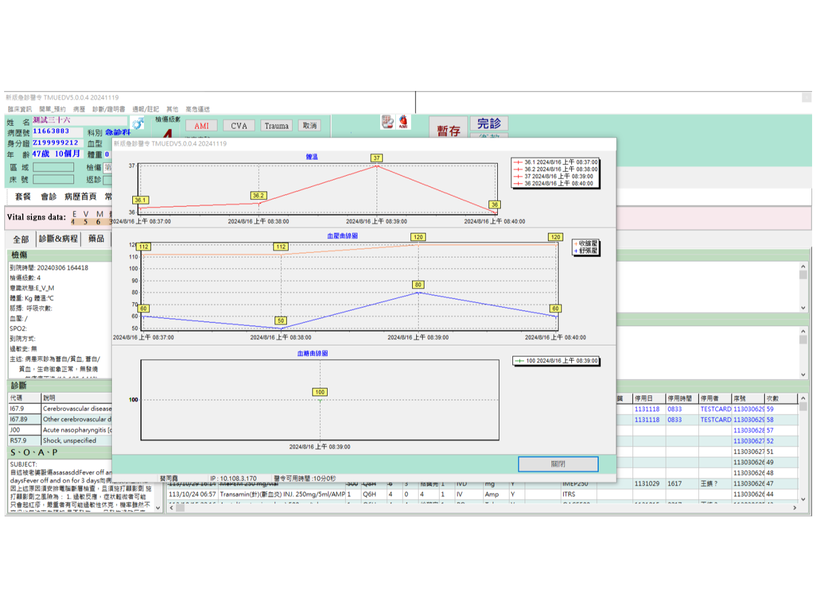
Task: Click the Trauma button
Action: [276, 125]
